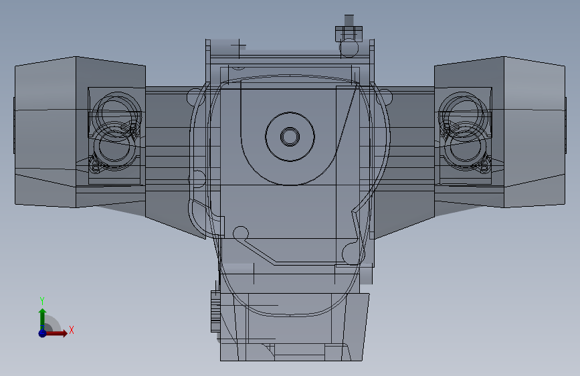
Task: Click the green Y axis arrow of the triad
Action: pyautogui.click(x=43, y=319)
